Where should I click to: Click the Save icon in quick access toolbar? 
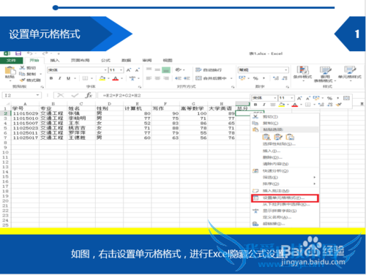(x=18, y=53)
